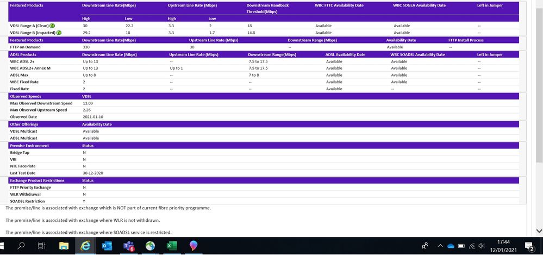
Task: Click info icon beside VDSL Range B (Impacted)
Action: pos(59,33)
